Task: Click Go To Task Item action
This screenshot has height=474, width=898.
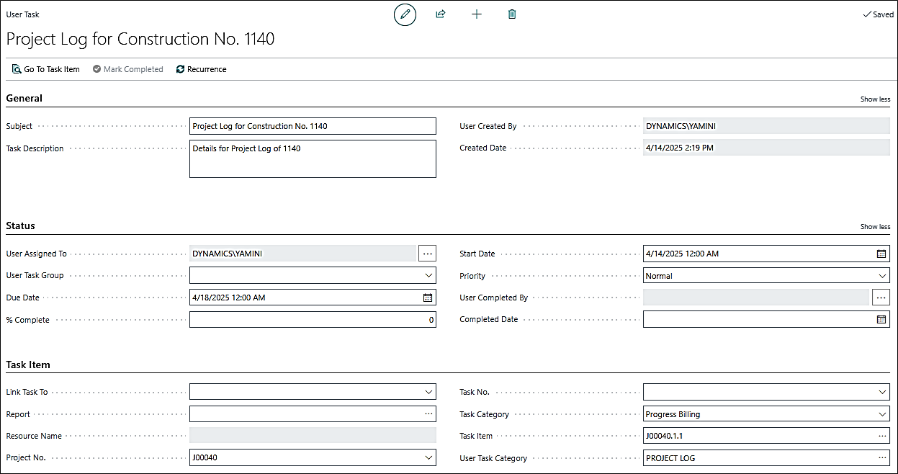Action: coord(46,69)
